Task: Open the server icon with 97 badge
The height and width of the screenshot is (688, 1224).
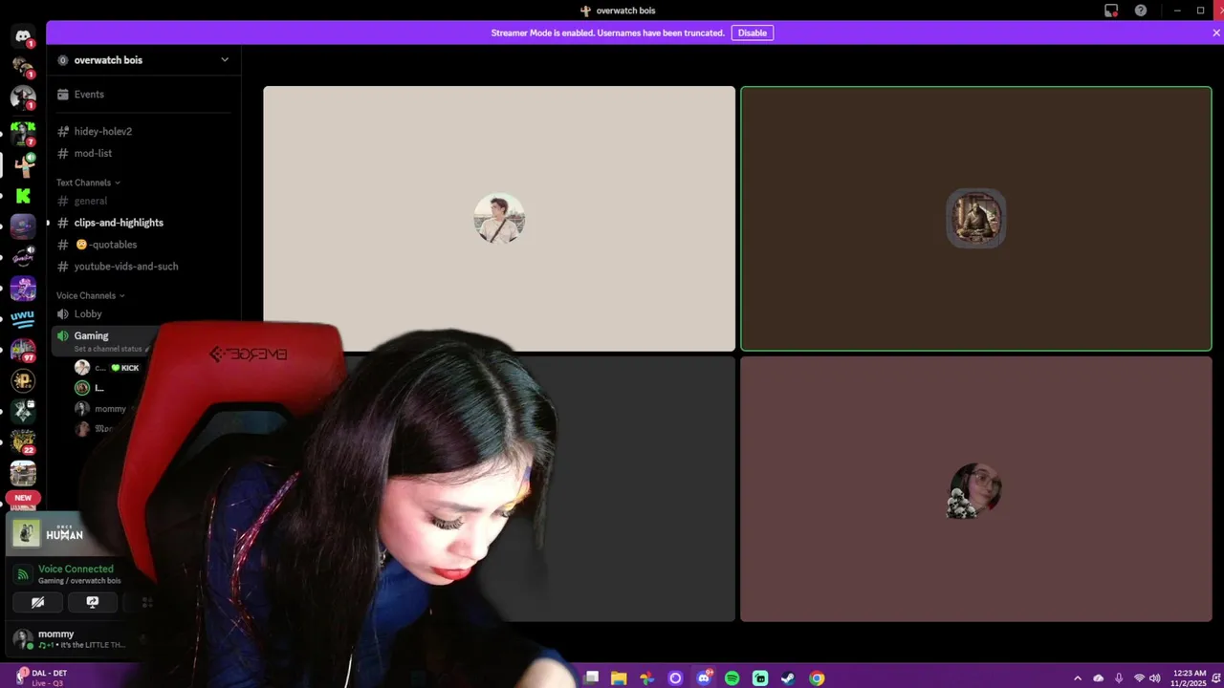Action: tap(23, 350)
